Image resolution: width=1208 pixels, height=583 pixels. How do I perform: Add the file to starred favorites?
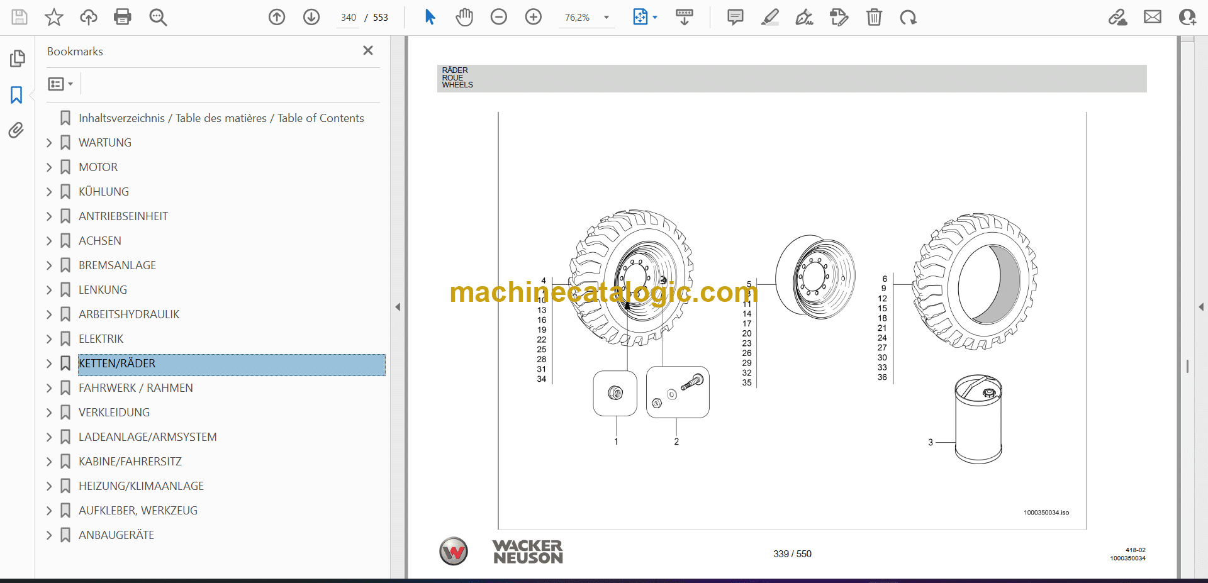click(54, 17)
